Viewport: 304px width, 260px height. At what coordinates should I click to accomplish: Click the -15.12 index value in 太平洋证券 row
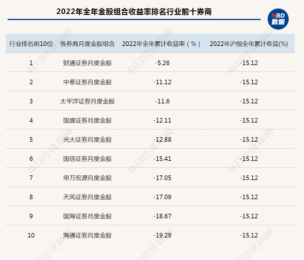249,101
